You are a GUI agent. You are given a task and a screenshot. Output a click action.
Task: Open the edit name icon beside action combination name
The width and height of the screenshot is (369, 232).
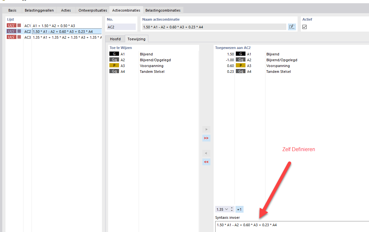292,27
